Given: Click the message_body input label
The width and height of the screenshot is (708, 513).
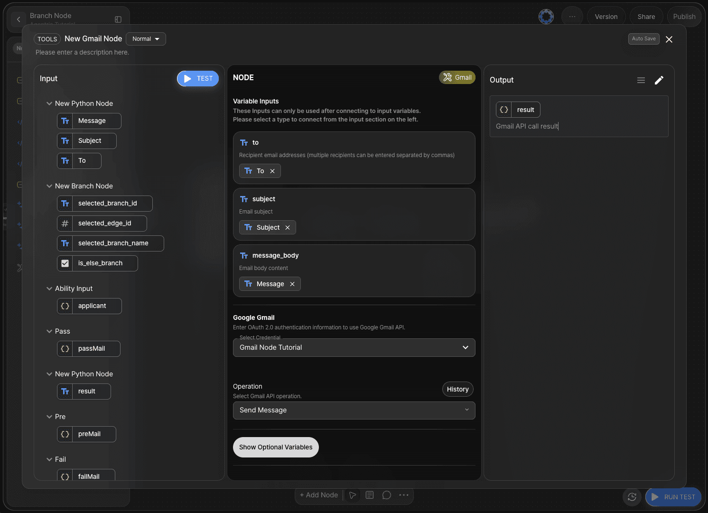Looking at the screenshot, I should click(275, 256).
